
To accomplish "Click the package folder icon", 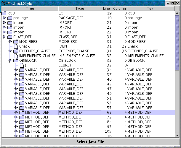I will click(x=10, y=18).
